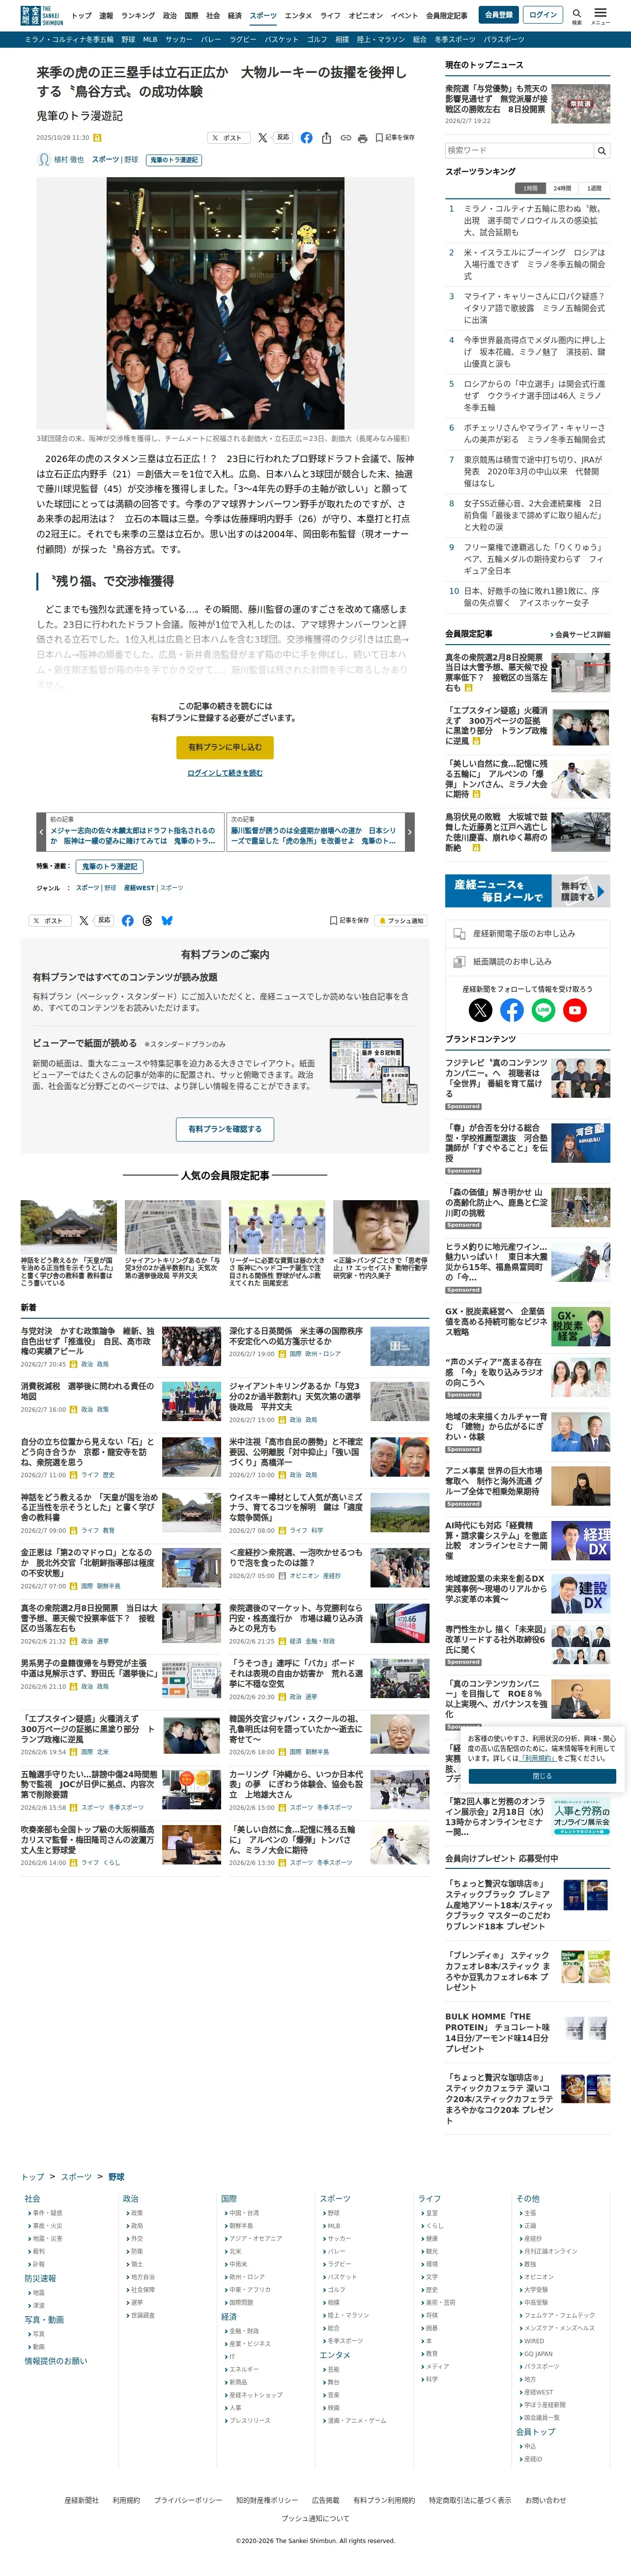Screen dimensions: 631x2576
Task: Open スポーツ in the top navigation
Action: coord(263,16)
